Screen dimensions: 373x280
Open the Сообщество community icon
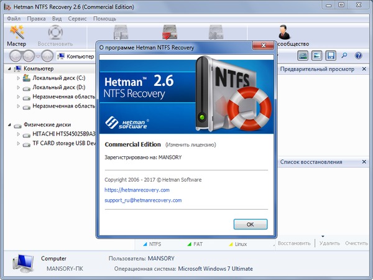284,32
